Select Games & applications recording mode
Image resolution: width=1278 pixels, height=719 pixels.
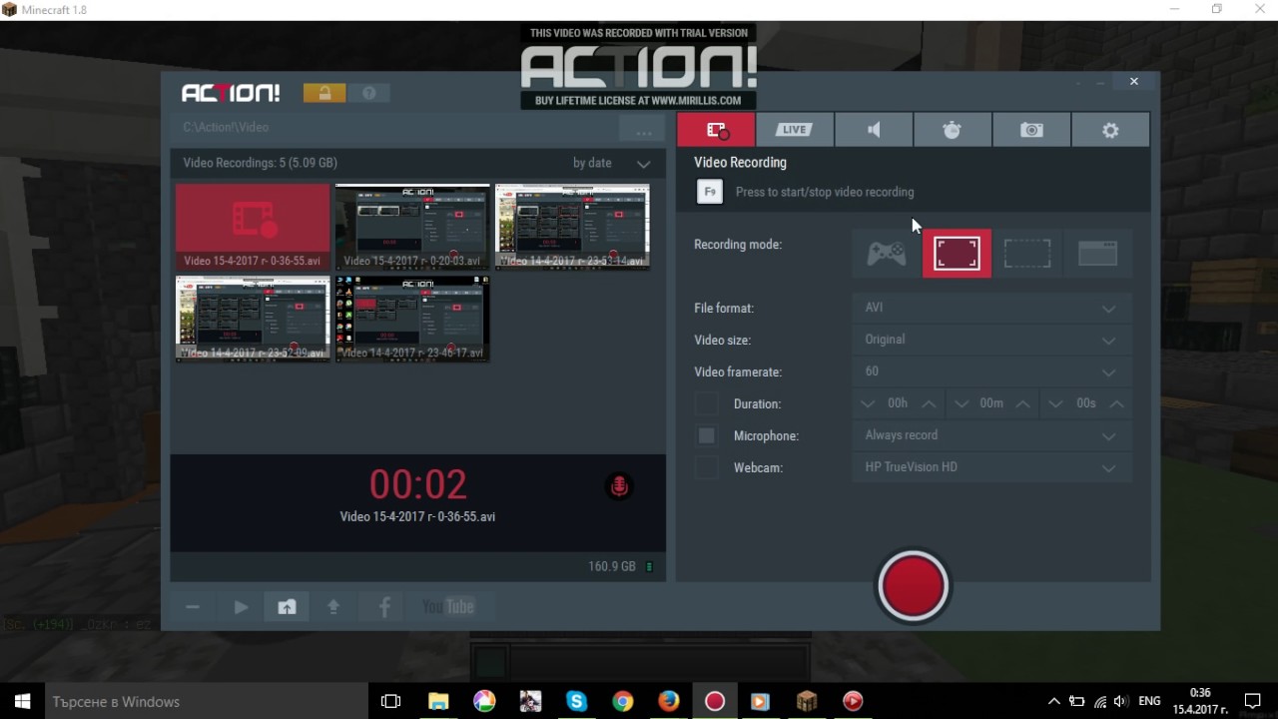pos(887,254)
